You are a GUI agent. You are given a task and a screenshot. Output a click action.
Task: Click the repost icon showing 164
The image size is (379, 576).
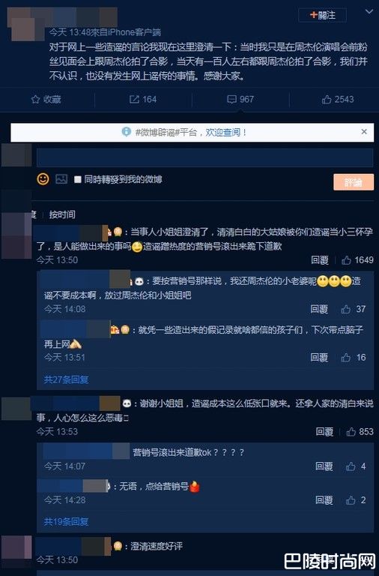(x=134, y=99)
